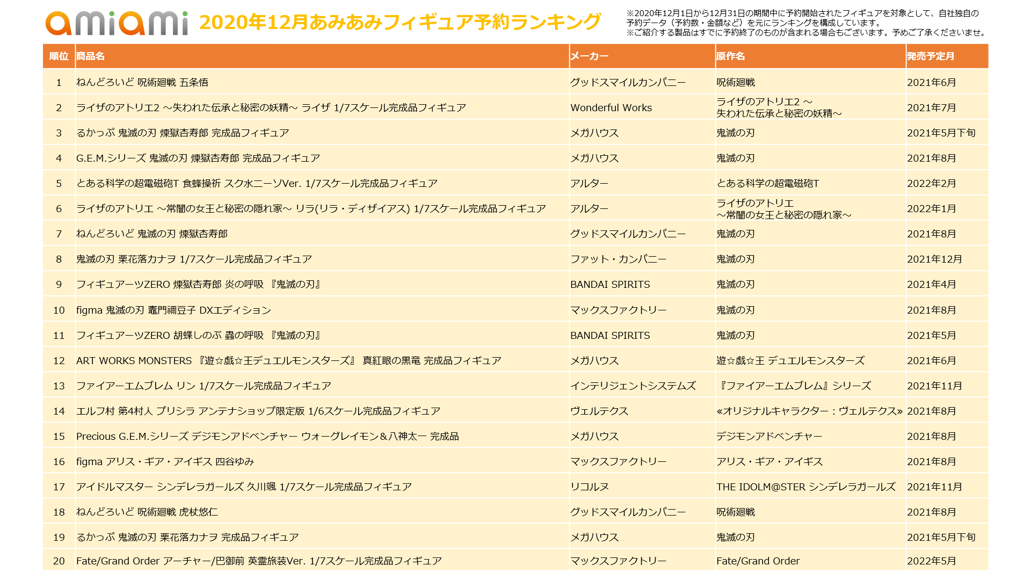Click the Wonderful Works maker cell
This screenshot has height=580, width=1031.
(611, 107)
